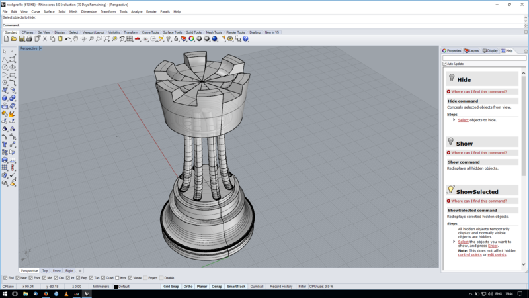Toggle Ortho in status bar
The width and height of the screenshot is (529, 298).
pyautogui.click(x=188, y=287)
